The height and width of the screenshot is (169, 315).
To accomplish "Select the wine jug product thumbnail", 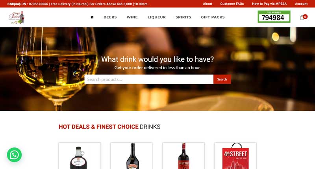I will [80, 156].
